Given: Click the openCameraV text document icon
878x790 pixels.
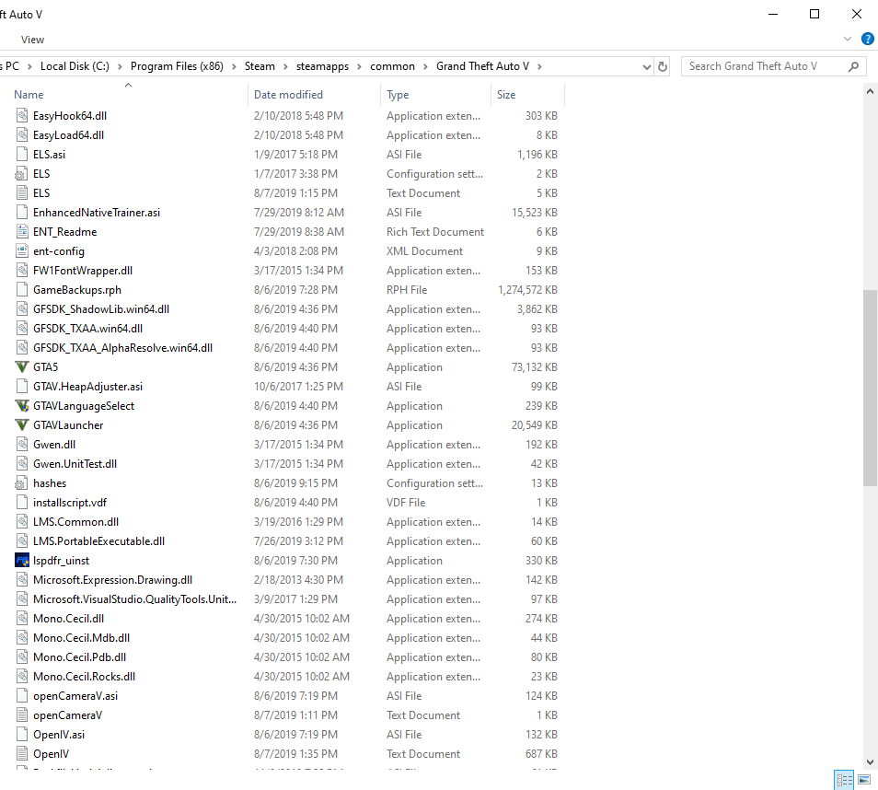Looking at the screenshot, I should pos(22,714).
